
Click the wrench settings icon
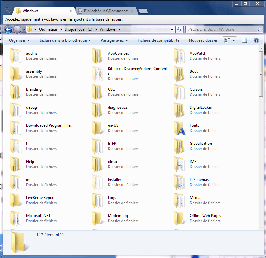(8, 10)
